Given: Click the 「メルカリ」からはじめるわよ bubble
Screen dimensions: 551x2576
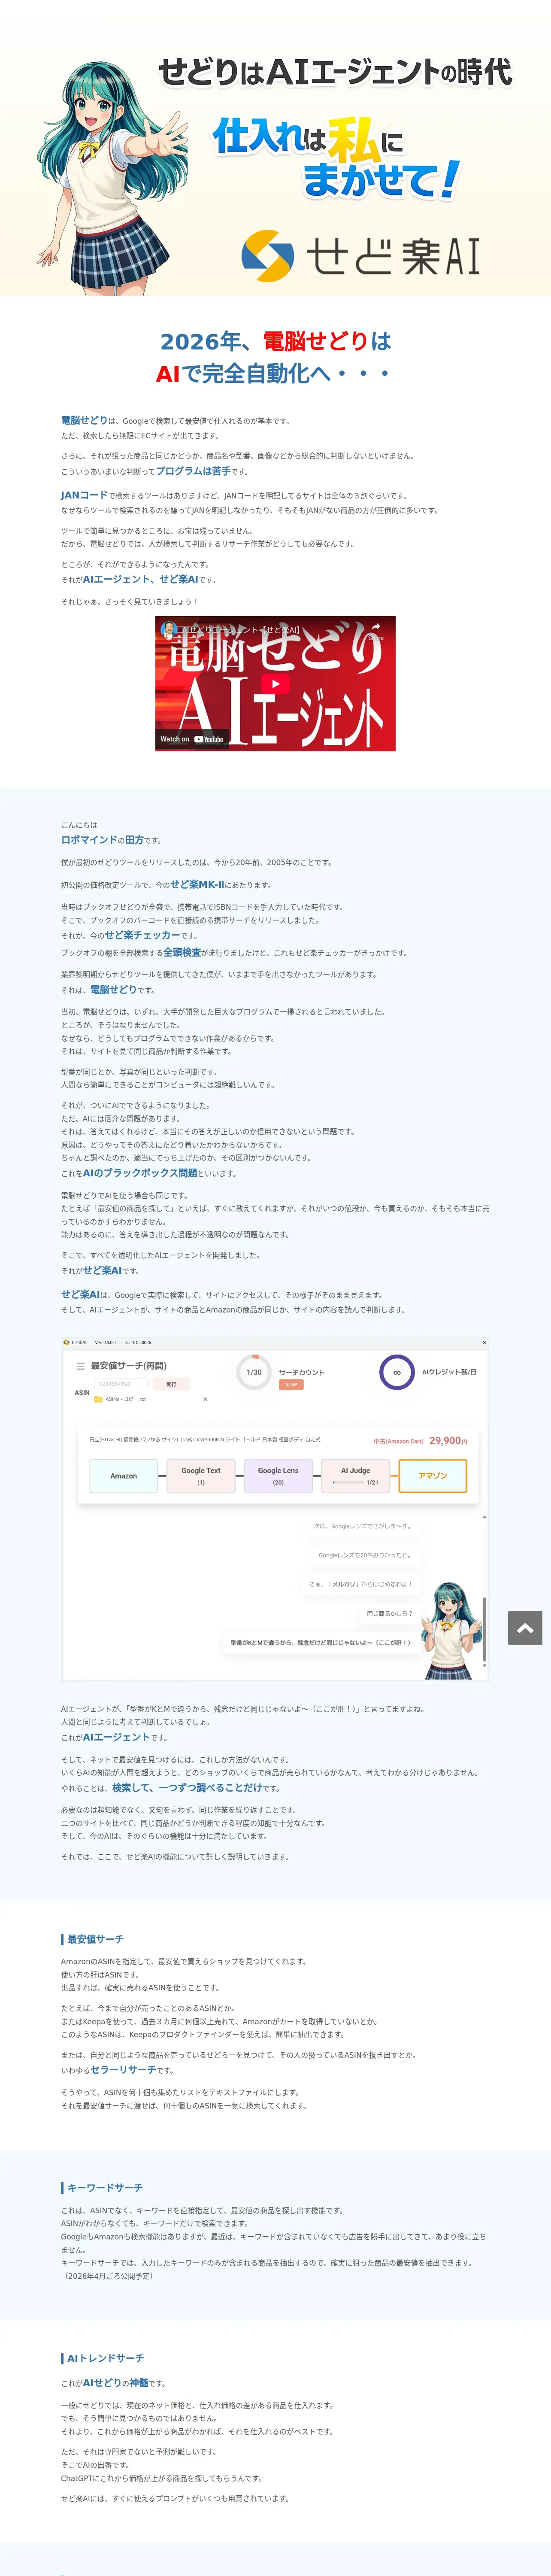Looking at the screenshot, I should pyautogui.click(x=360, y=1584).
